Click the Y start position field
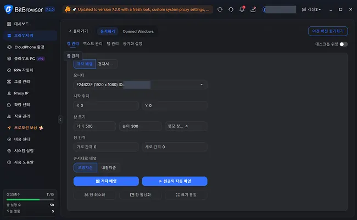The image size is (357, 220). tap(175, 105)
